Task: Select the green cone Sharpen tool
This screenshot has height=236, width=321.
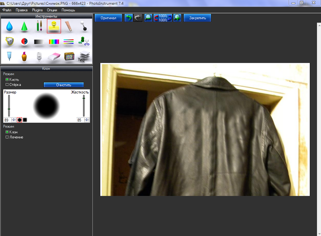Action: (x=24, y=26)
